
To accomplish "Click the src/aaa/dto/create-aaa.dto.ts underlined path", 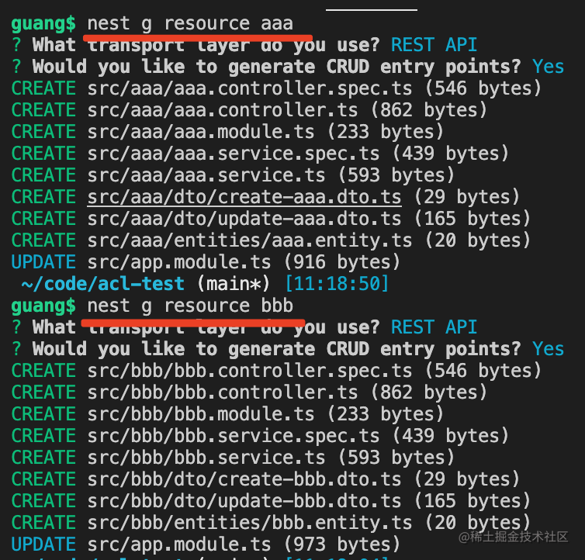I will pos(244,197).
